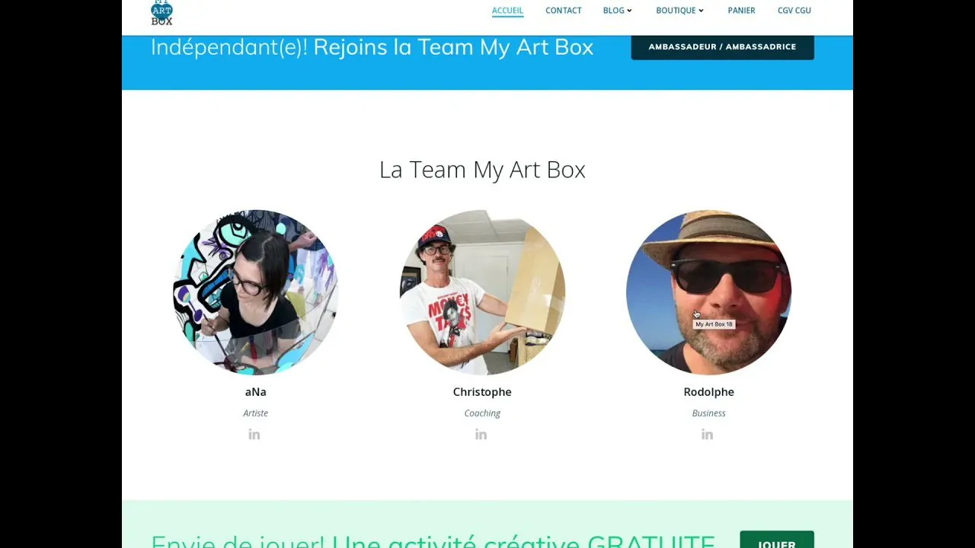Click Christophe's LinkedIn icon

click(x=481, y=434)
